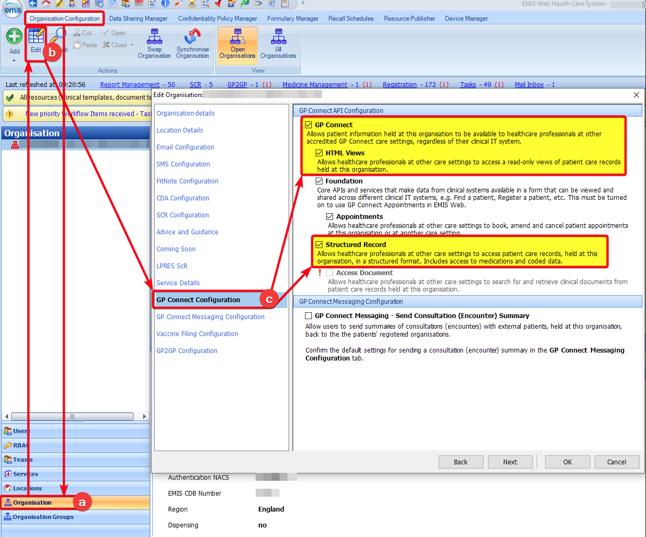Viewport: 646px width, 537px height.
Task: Open the Locations section in the navigation pane
Action: click(76, 488)
